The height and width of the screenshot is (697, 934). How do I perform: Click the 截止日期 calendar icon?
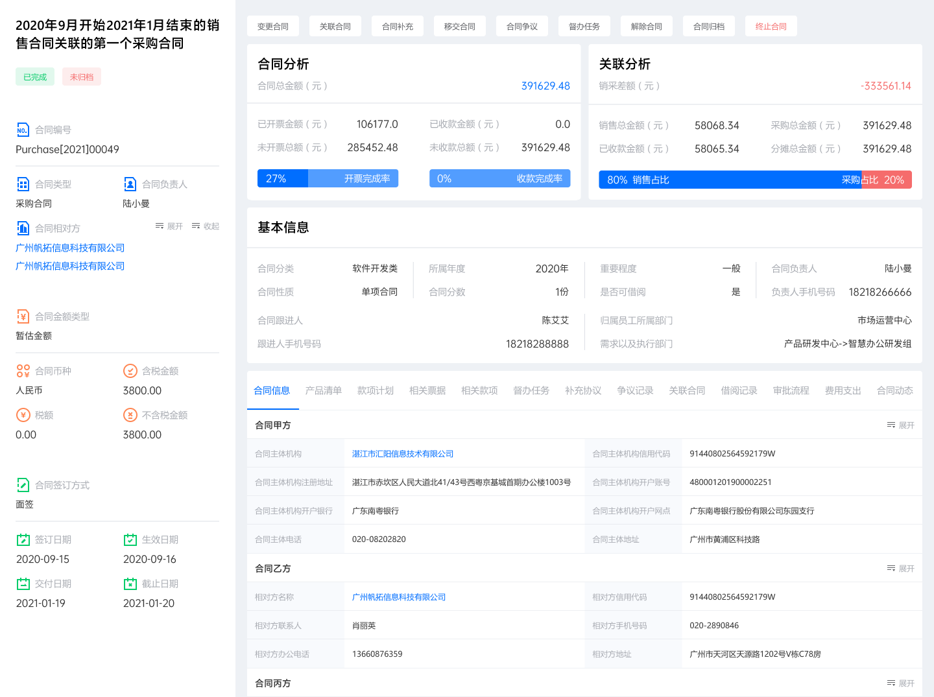(x=130, y=584)
